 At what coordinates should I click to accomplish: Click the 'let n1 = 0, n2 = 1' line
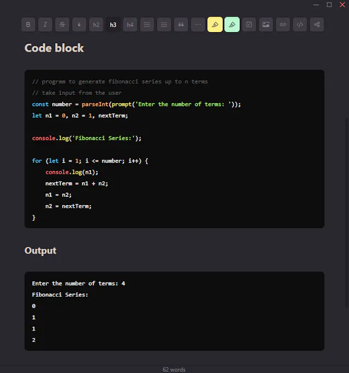coord(80,116)
